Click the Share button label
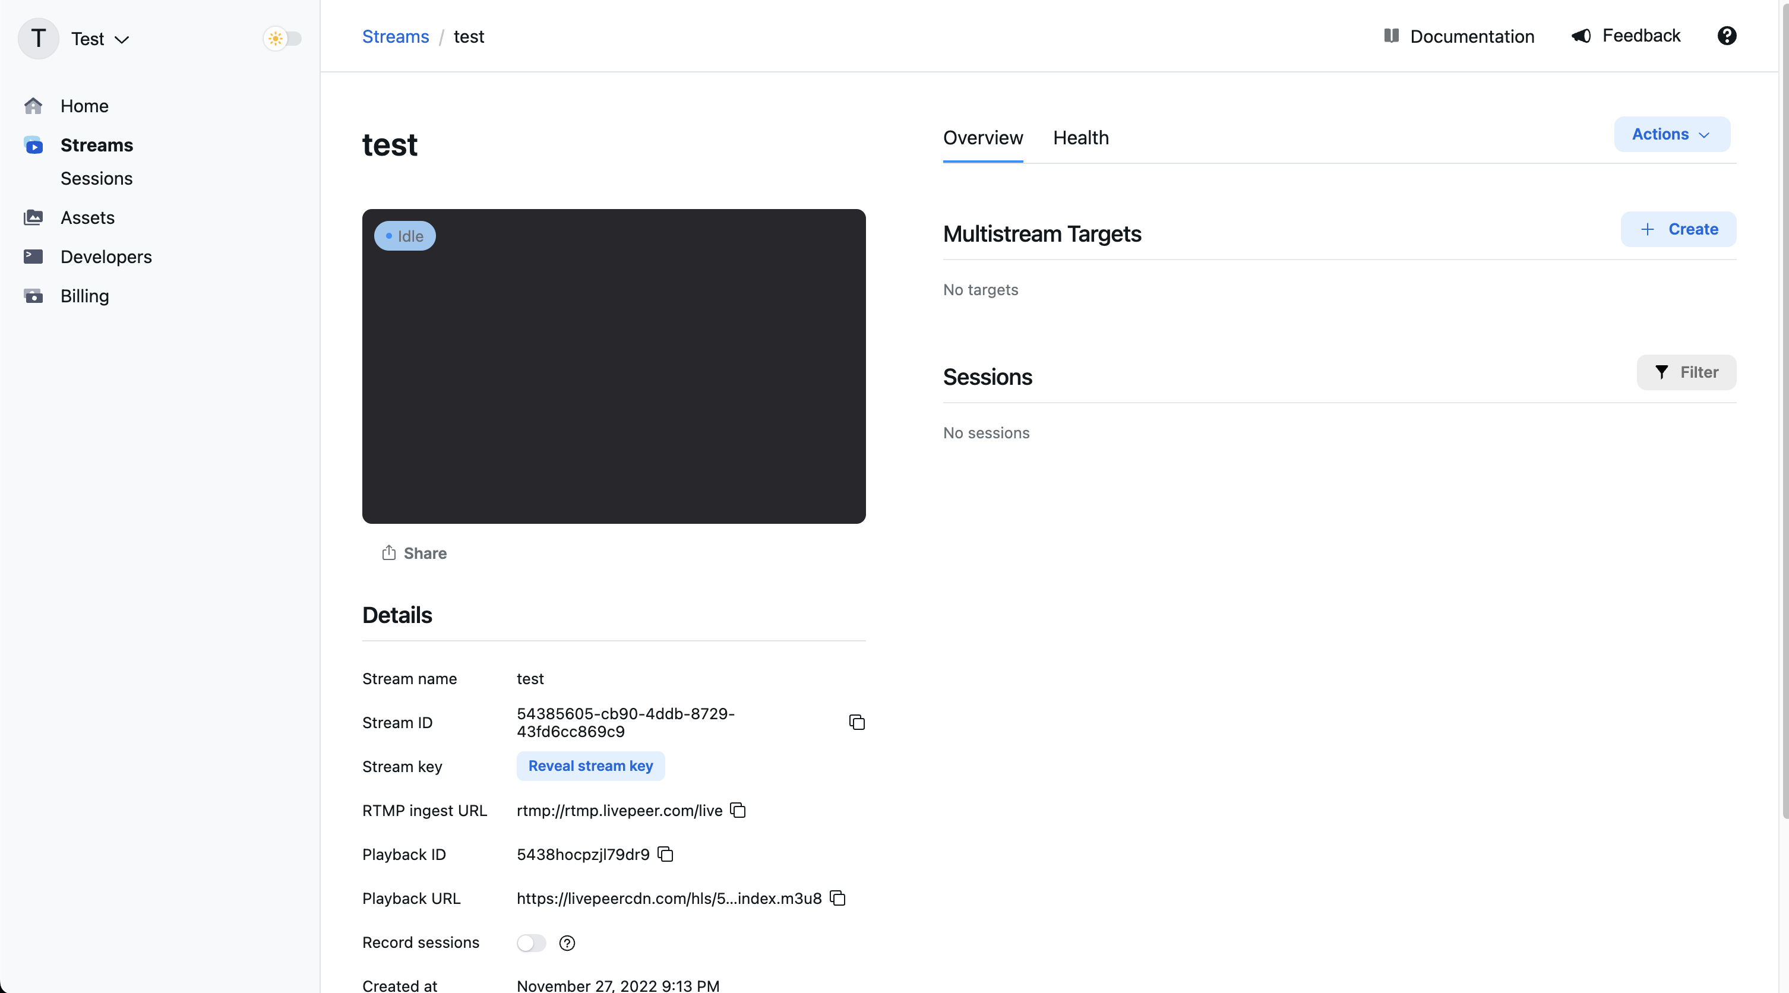The image size is (1789, 993). pos(425,553)
